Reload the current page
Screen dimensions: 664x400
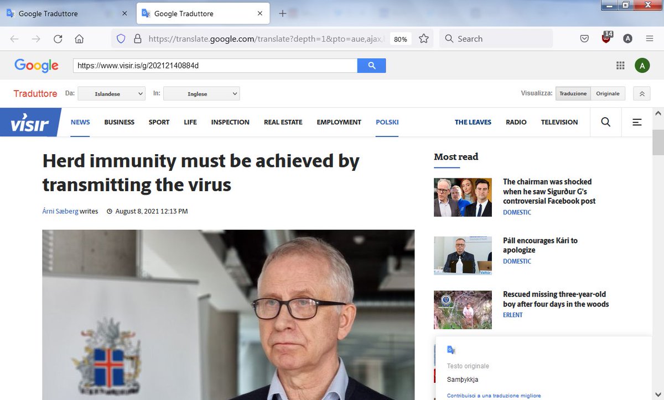[x=58, y=39]
